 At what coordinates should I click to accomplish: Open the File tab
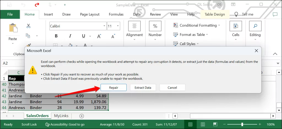(10, 14)
